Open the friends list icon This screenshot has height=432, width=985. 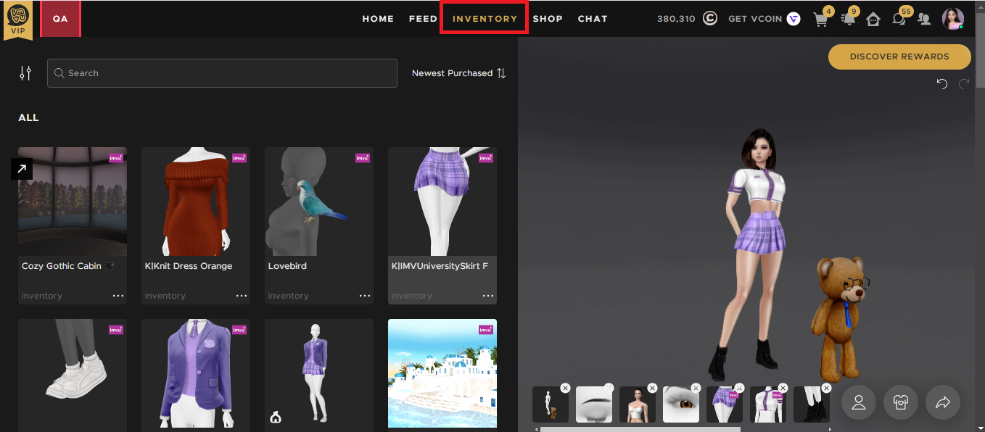tap(924, 20)
